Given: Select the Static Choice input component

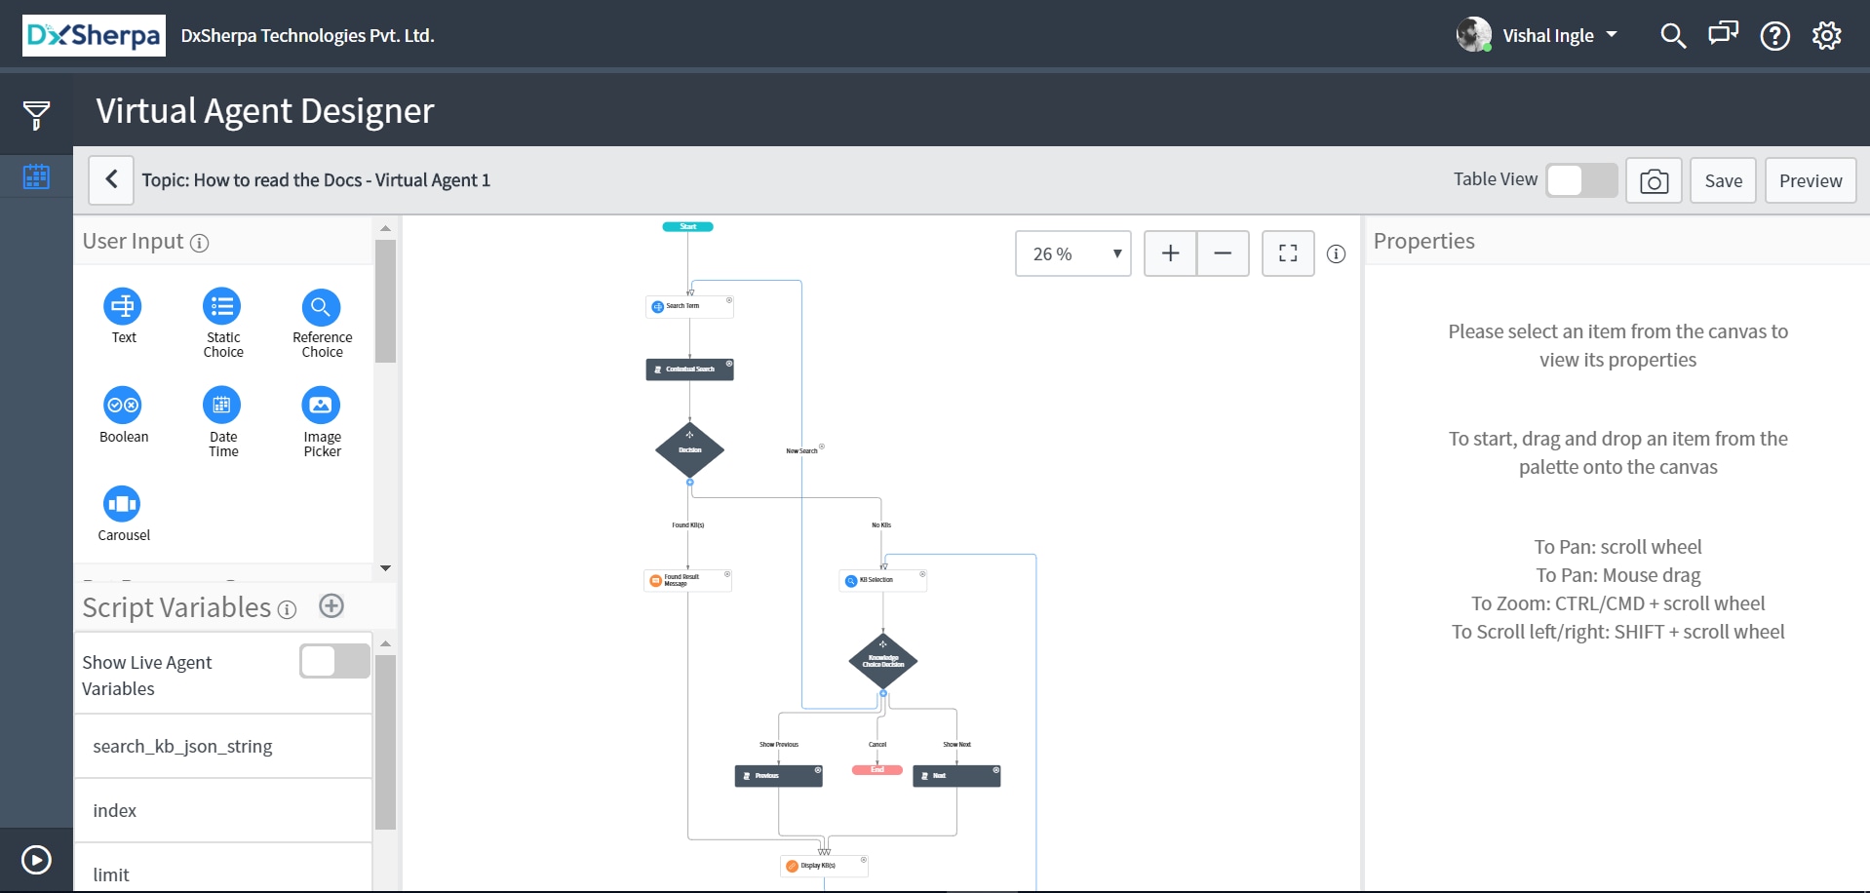Looking at the screenshot, I should click(222, 307).
